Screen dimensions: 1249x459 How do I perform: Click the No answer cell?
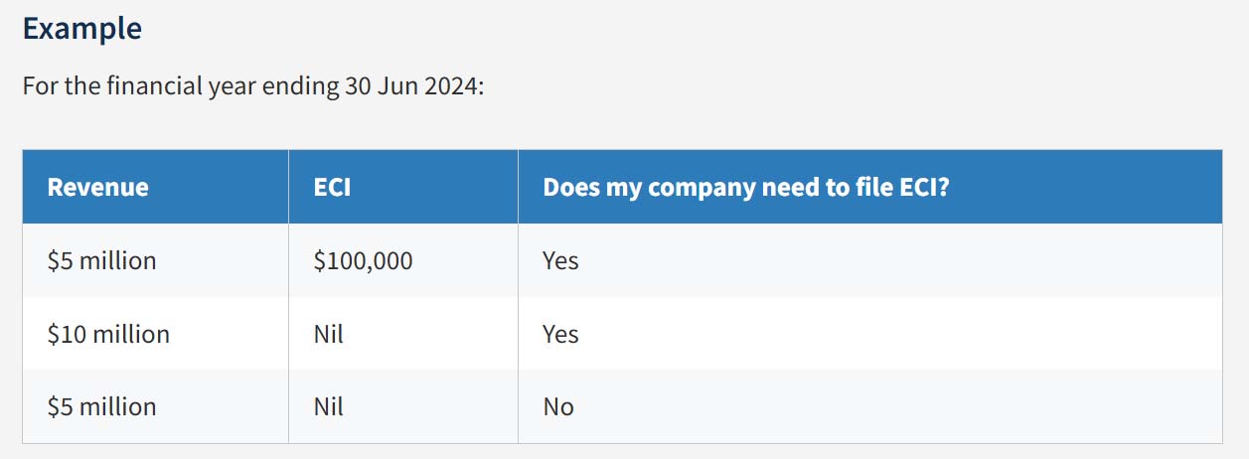(x=558, y=406)
